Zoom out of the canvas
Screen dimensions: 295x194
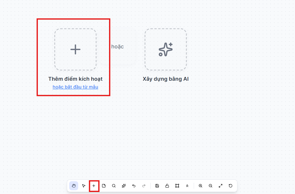pyautogui.click(x=211, y=186)
